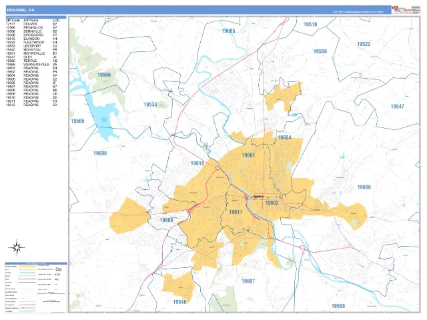427x320 pixels.
Task: Click the BERNVILLE row in the ZIP index
Action: (31, 31)
